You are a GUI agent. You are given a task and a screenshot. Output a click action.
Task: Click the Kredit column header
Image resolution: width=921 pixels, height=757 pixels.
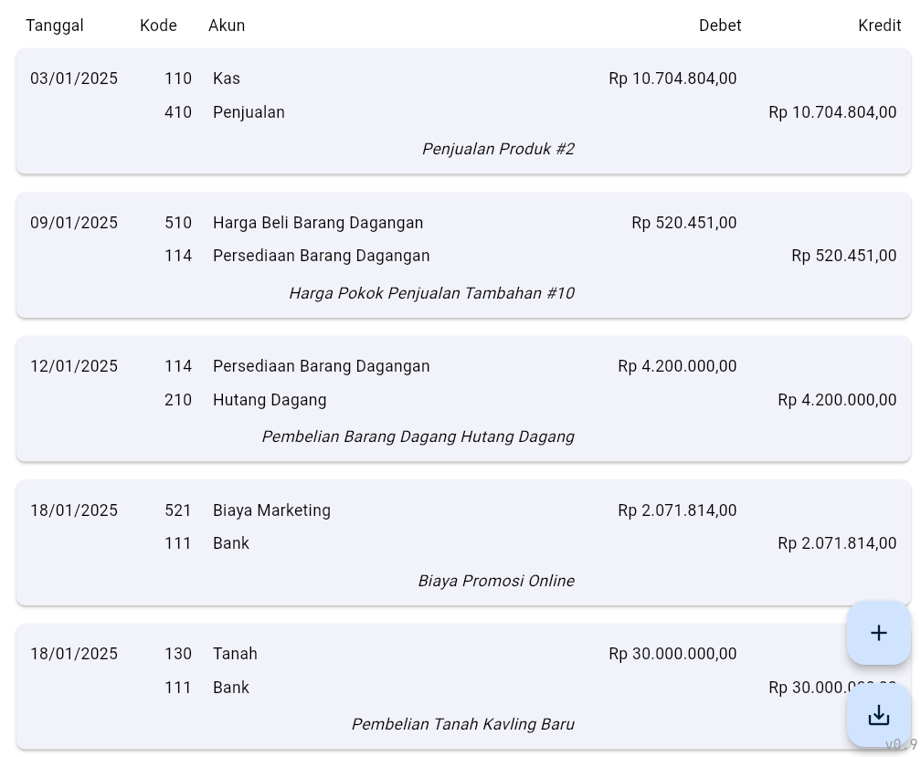click(x=879, y=26)
